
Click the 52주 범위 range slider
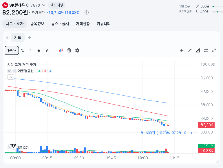coord(217,12)
